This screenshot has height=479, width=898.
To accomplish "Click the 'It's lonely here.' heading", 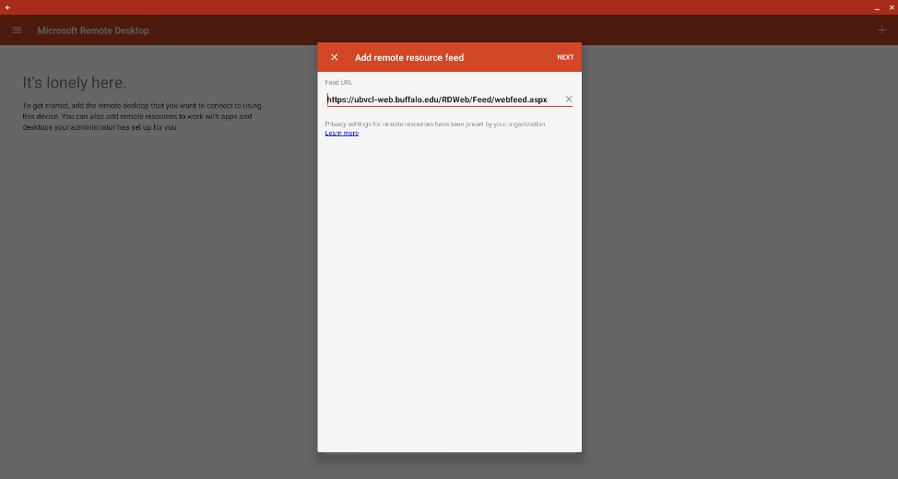I will tap(75, 83).
